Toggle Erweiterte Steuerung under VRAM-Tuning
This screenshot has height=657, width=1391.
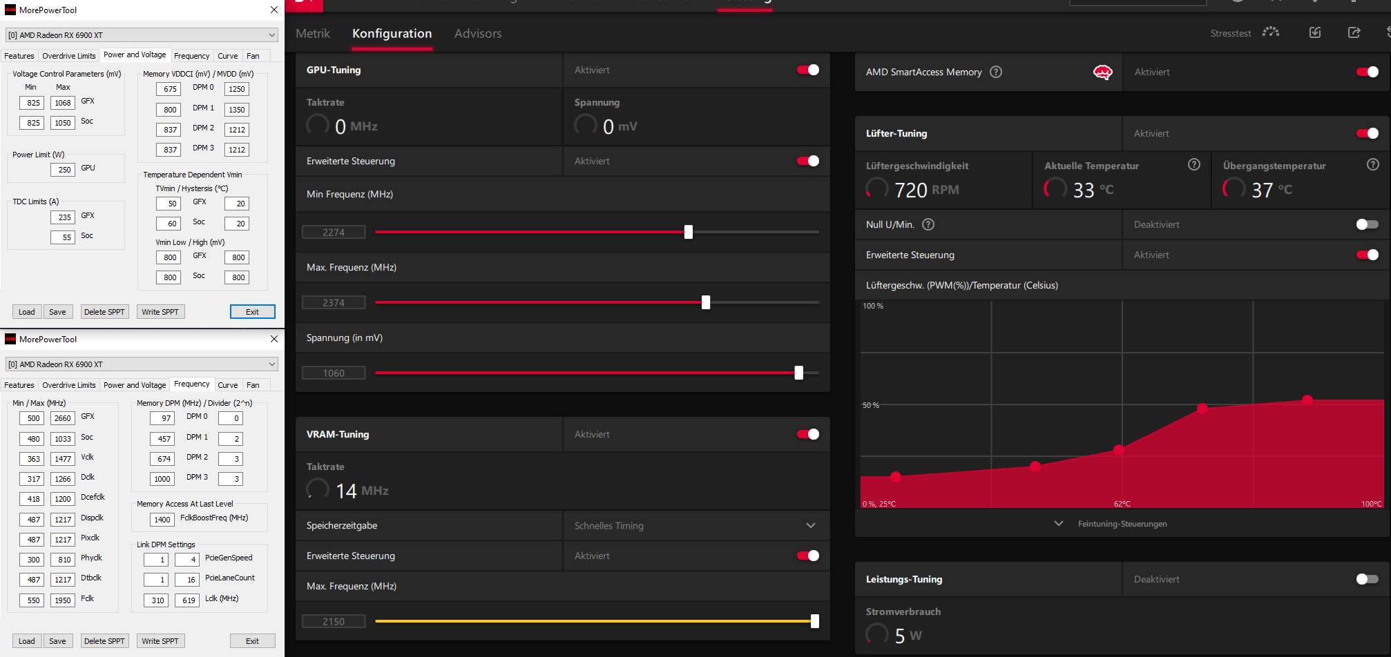click(808, 556)
